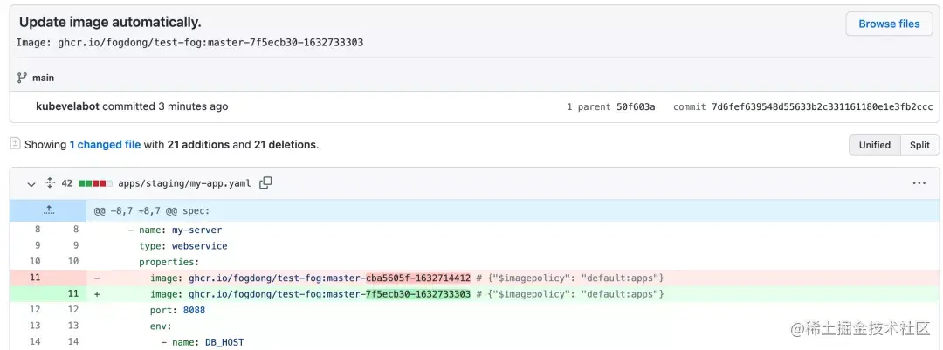The width and height of the screenshot is (943, 350).
Task: Open kubevelabot author profile link
Action: click(x=68, y=106)
